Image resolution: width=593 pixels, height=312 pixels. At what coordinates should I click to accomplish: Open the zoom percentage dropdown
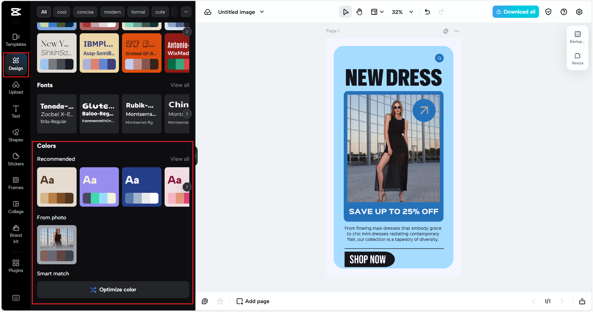tap(402, 12)
